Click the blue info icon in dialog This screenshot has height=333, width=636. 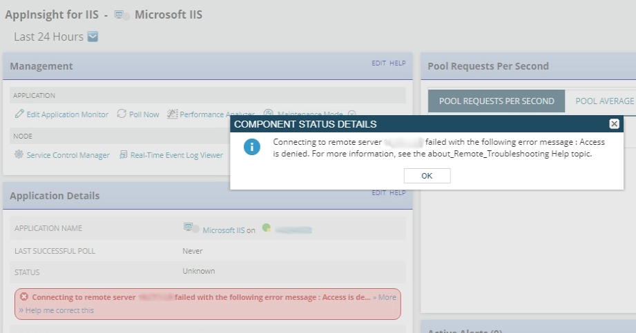[252, 147]
